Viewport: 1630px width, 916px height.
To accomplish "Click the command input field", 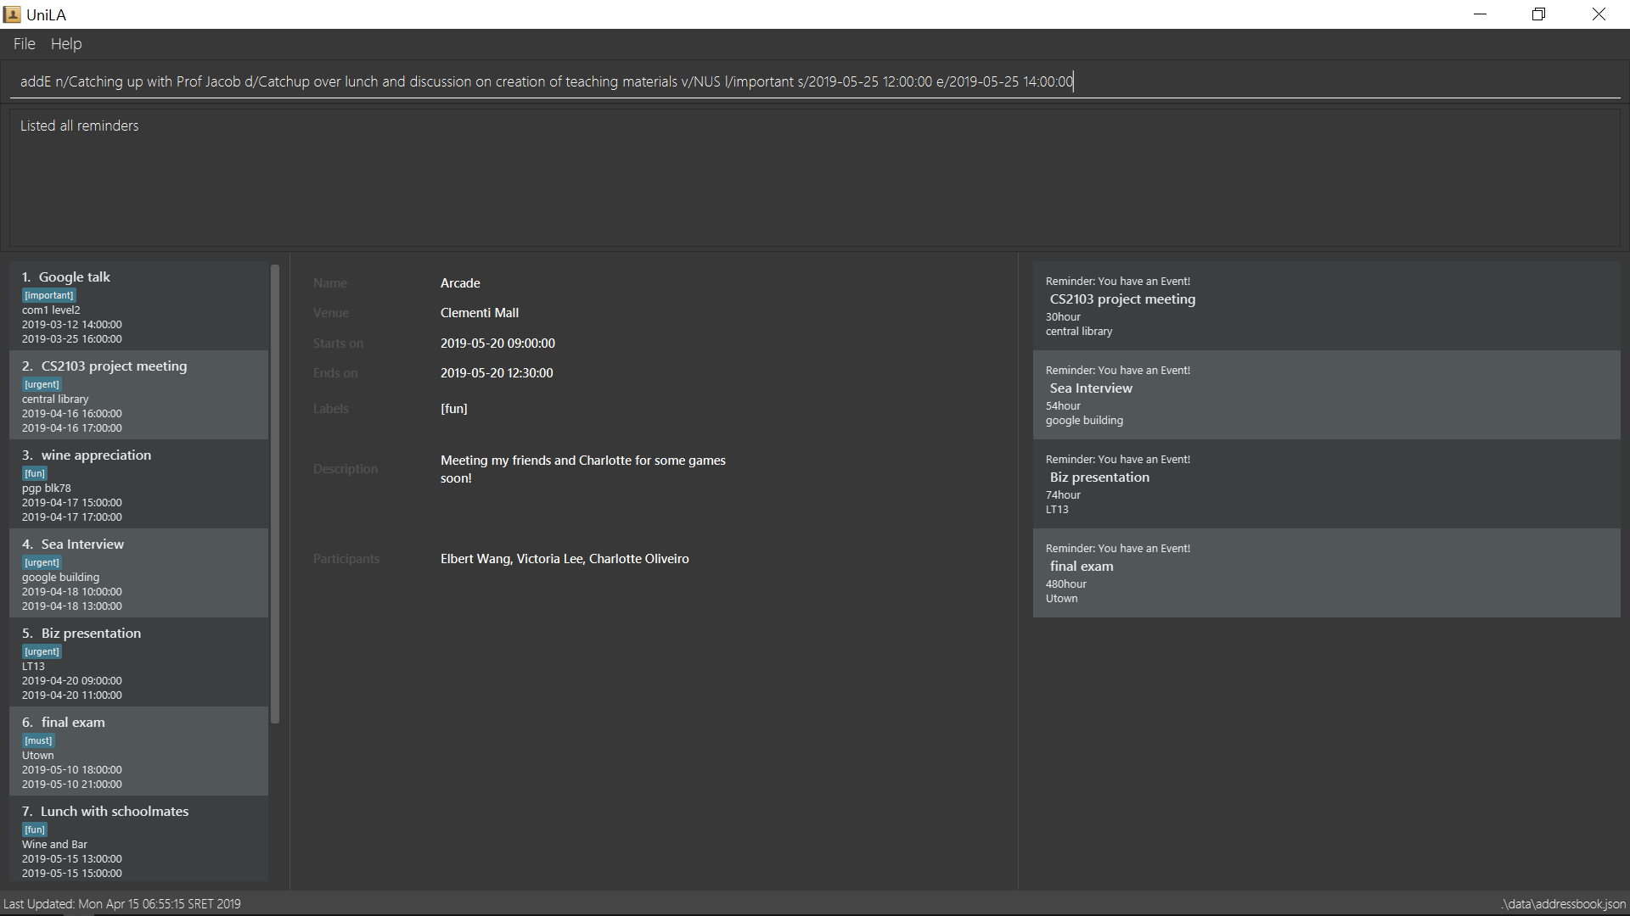I will click(x=815, y=81).
